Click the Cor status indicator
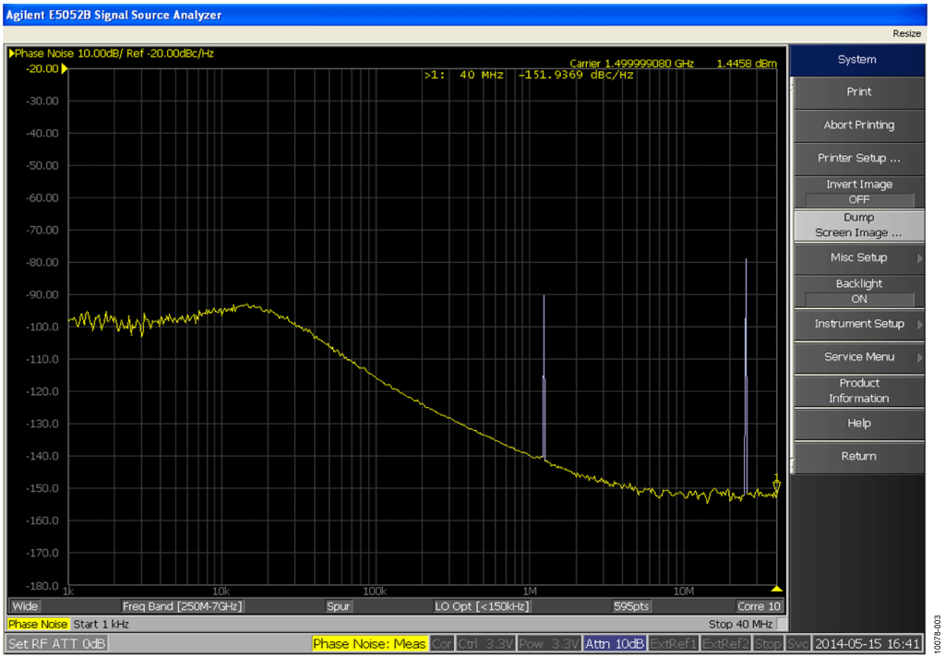Viewport: 945px width, 657px height. 441,643
